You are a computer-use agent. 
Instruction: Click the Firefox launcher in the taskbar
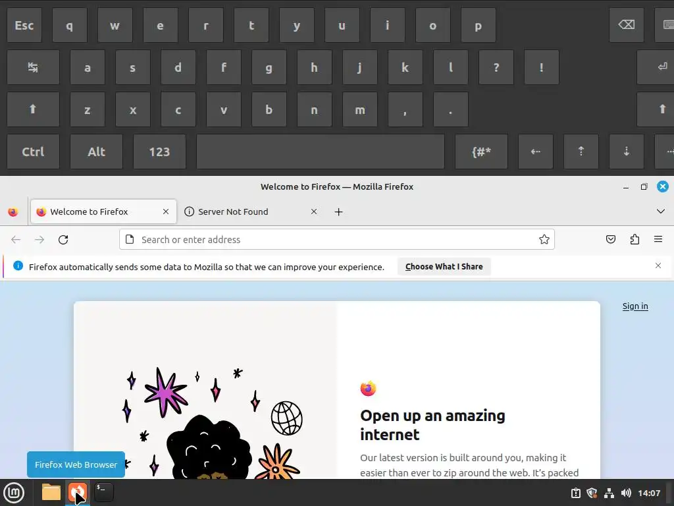78,492
